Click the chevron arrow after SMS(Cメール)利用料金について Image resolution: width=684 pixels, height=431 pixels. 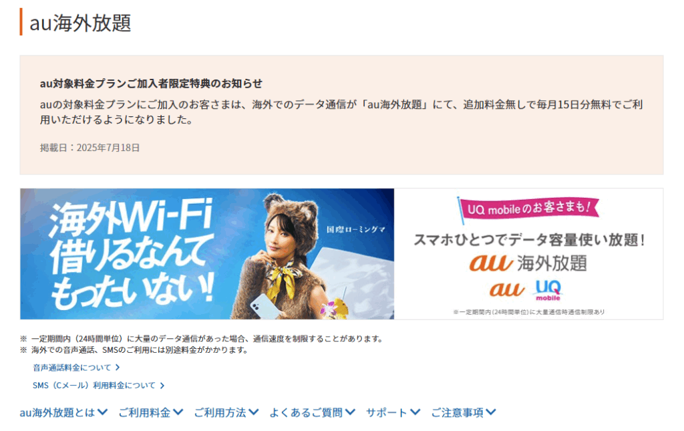pyautogui.click(x=162, y=386)
